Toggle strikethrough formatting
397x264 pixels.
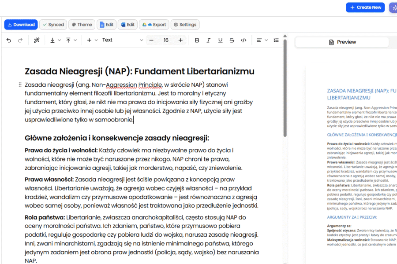point(232,40)
